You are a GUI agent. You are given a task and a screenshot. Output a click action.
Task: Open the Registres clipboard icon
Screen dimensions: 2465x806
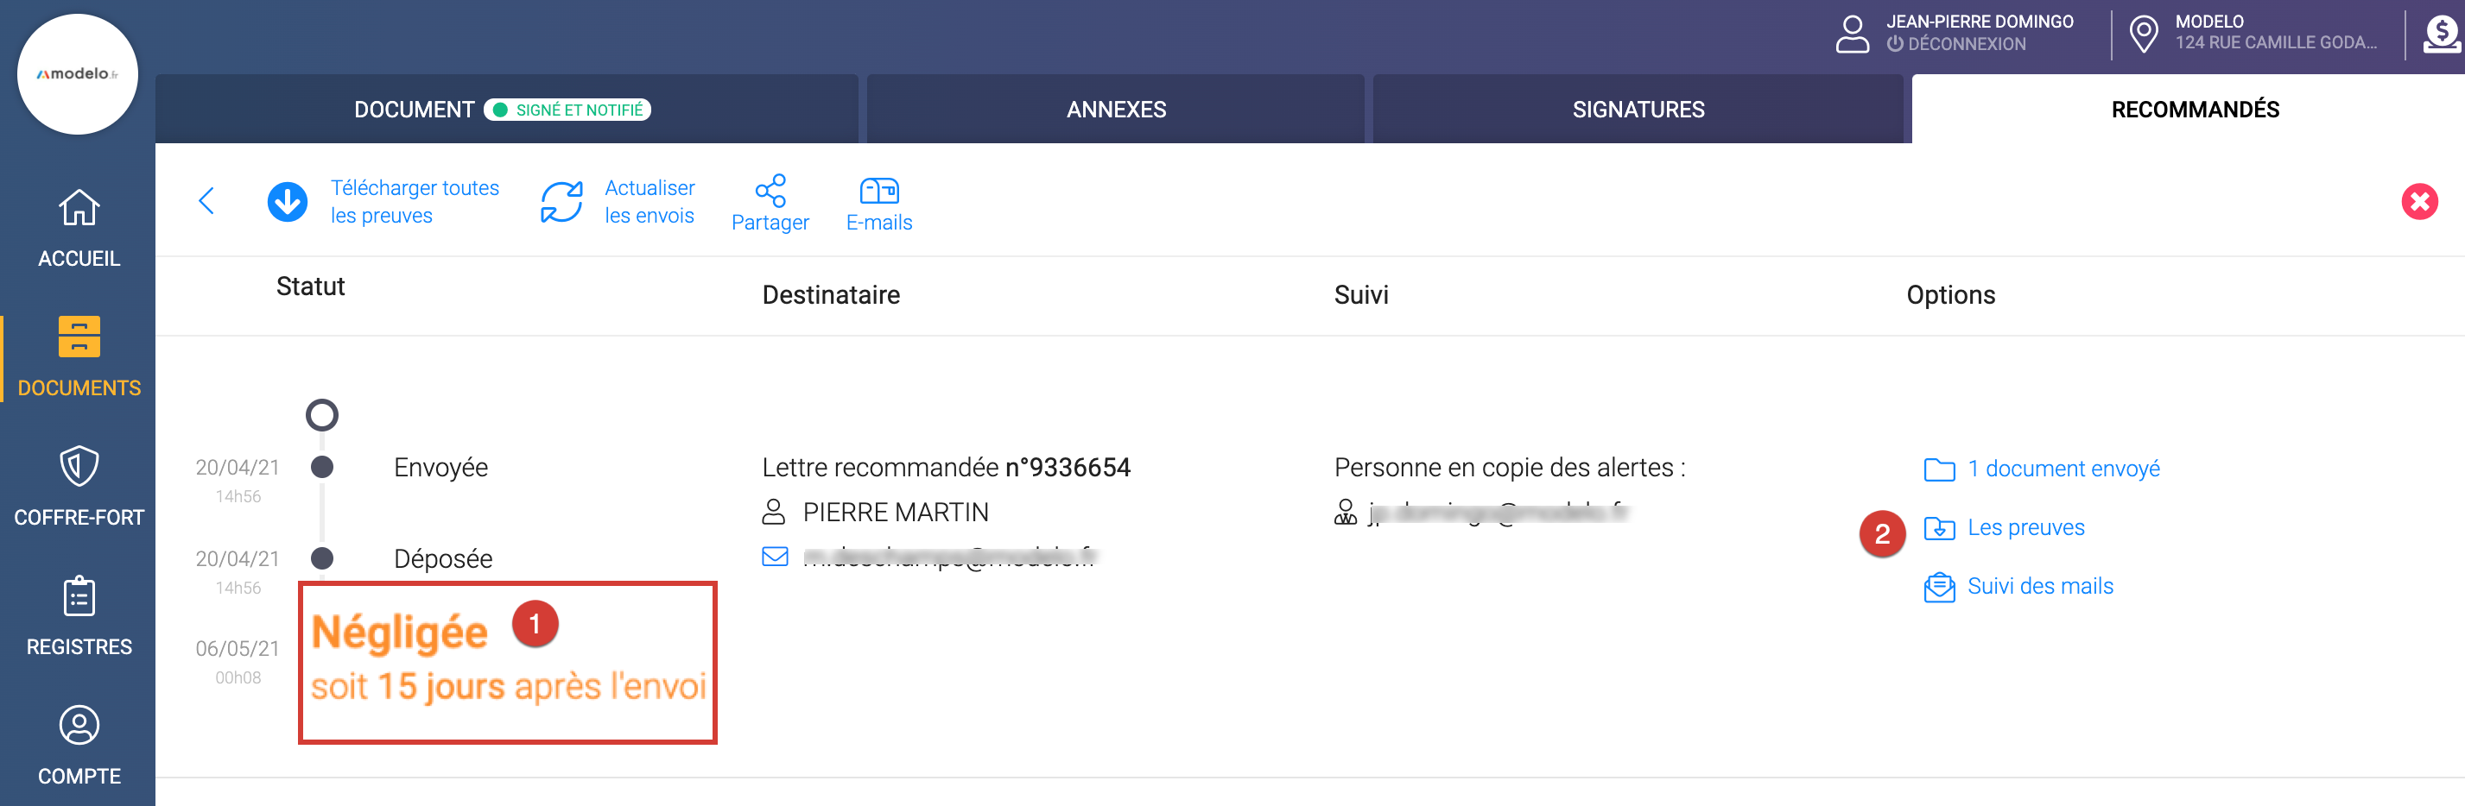coord(79,596)
